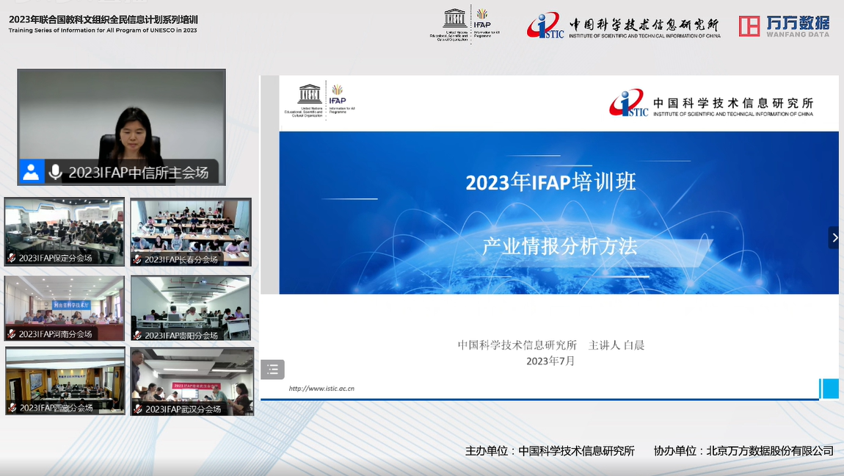Unmute the 长春分会场 microphone icon
844x476 pixels.
[x=137, y=259]
